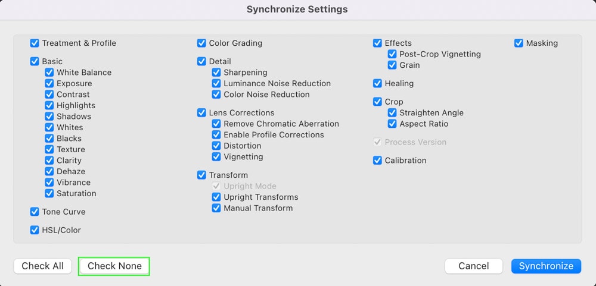Uncheck the Tone Curve option
The width and height of the screenshot is (596, 286).
pyautogui.click(x=35, y=212)
